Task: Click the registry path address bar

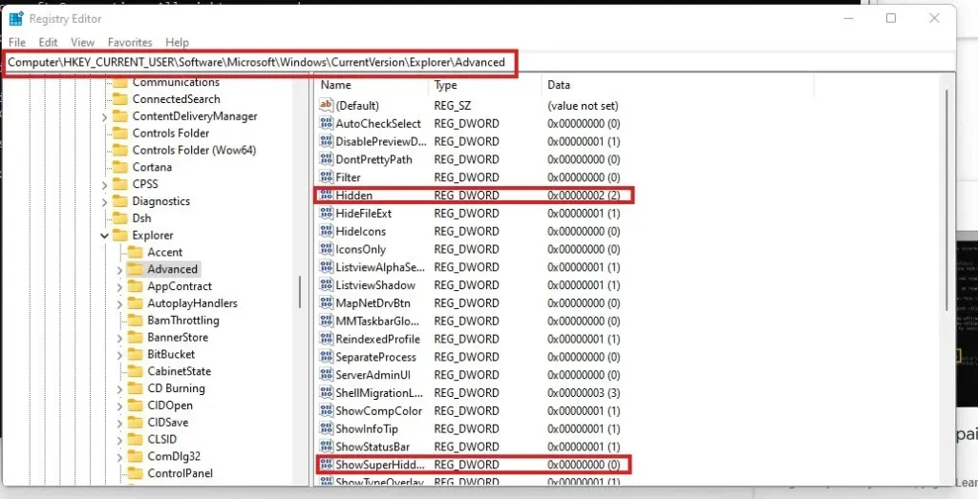Action: pyautogui.click(x=478, y=62)
